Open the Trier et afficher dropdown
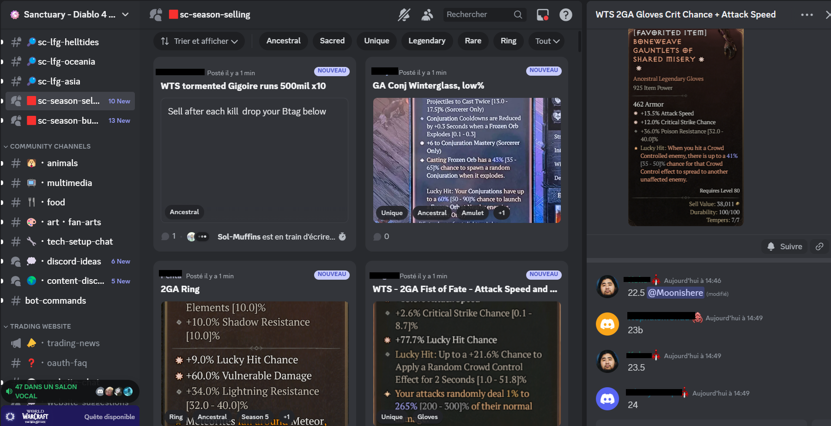Viewport: 831px width, 426px height. click(x=199, y=41)
